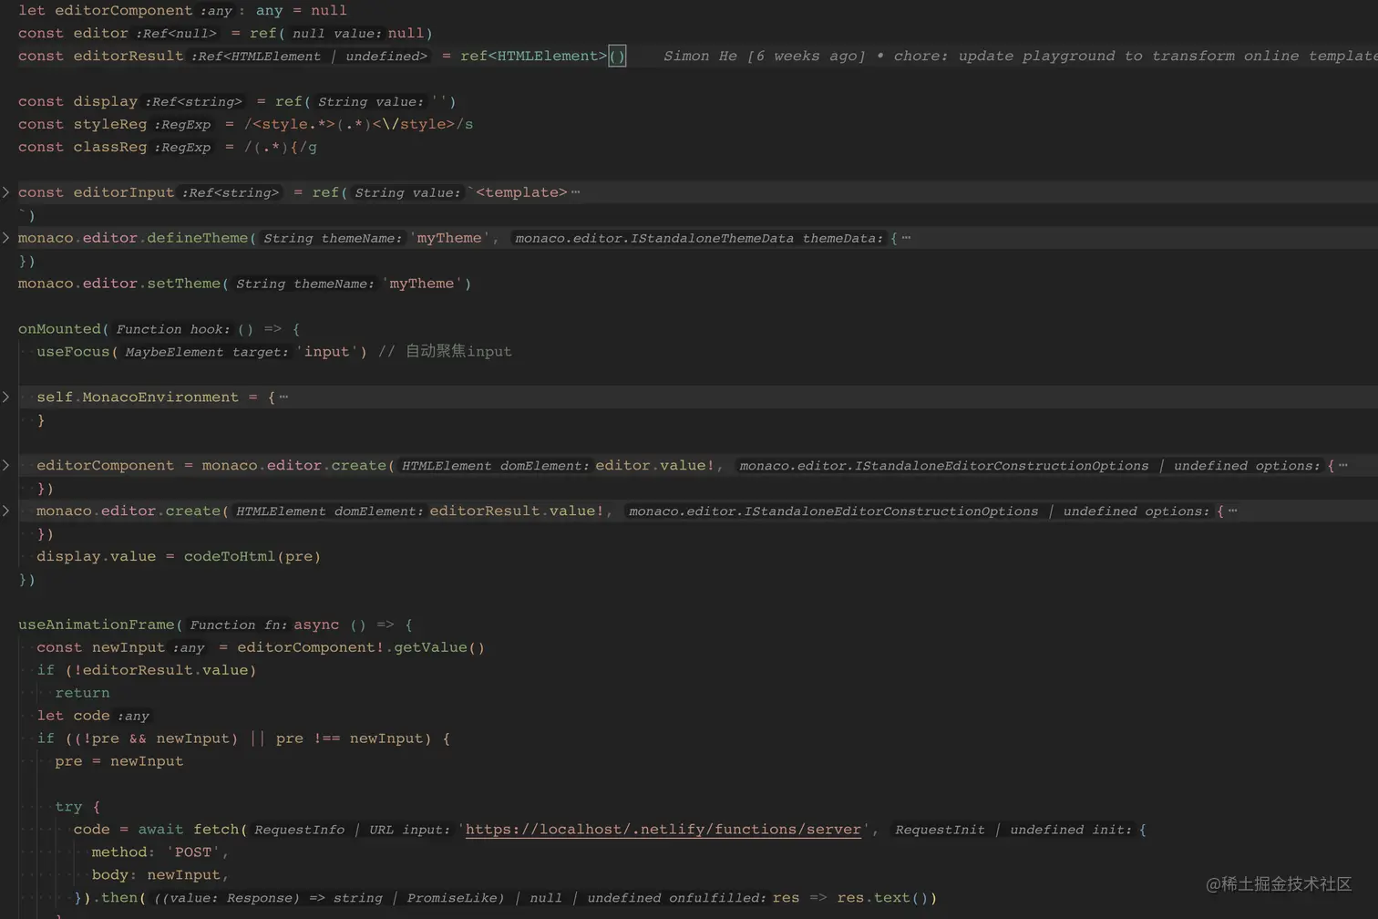The image size is (1378, 919).
Task: Click the 'myTheme' string in defineTheme
Action: [449, 238]
